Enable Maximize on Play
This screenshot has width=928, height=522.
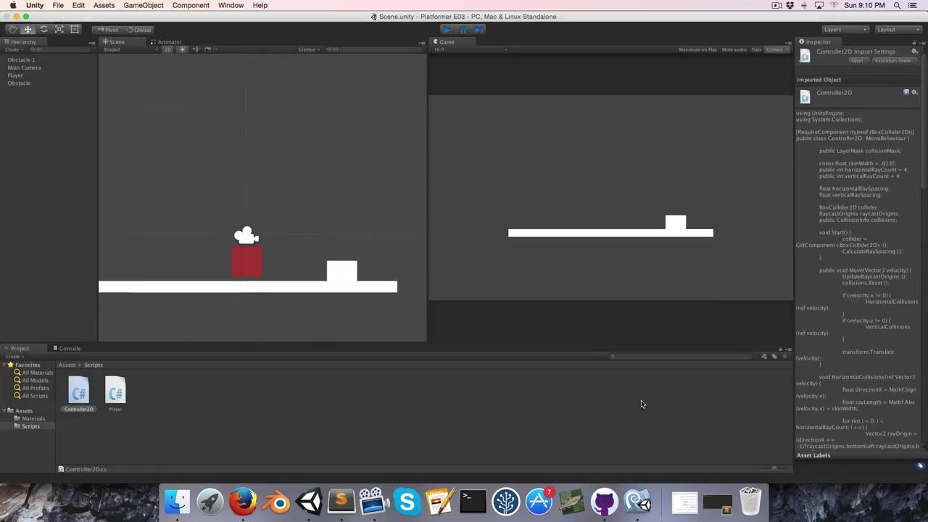tap(697, 49)
